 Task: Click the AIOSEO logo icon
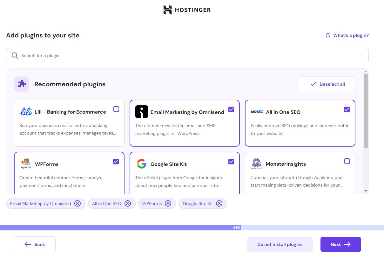[x=257, y=112]
